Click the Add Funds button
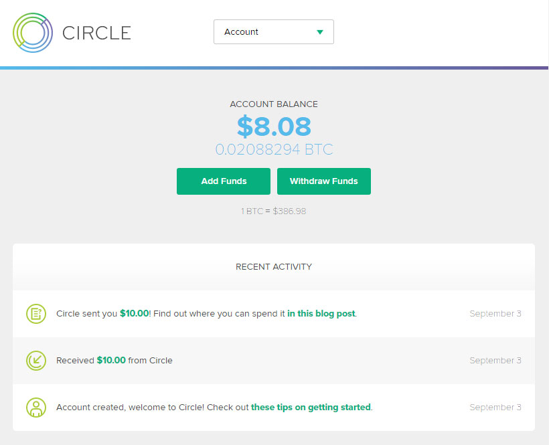The height and width of the screenshot is (445, 549). 224,181
